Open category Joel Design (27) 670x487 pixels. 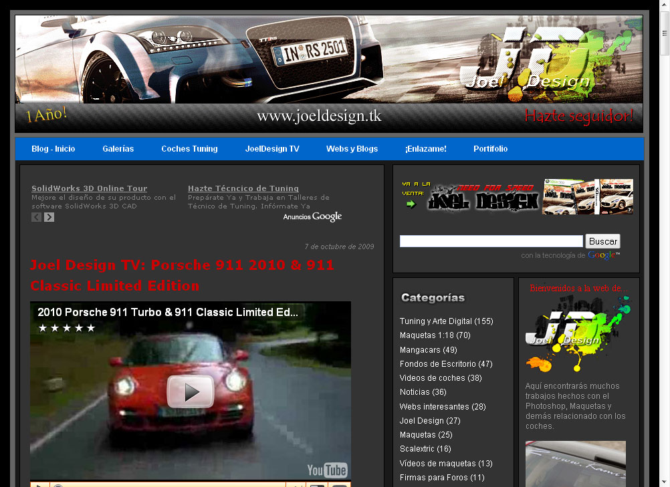click(x=430, y=420)
